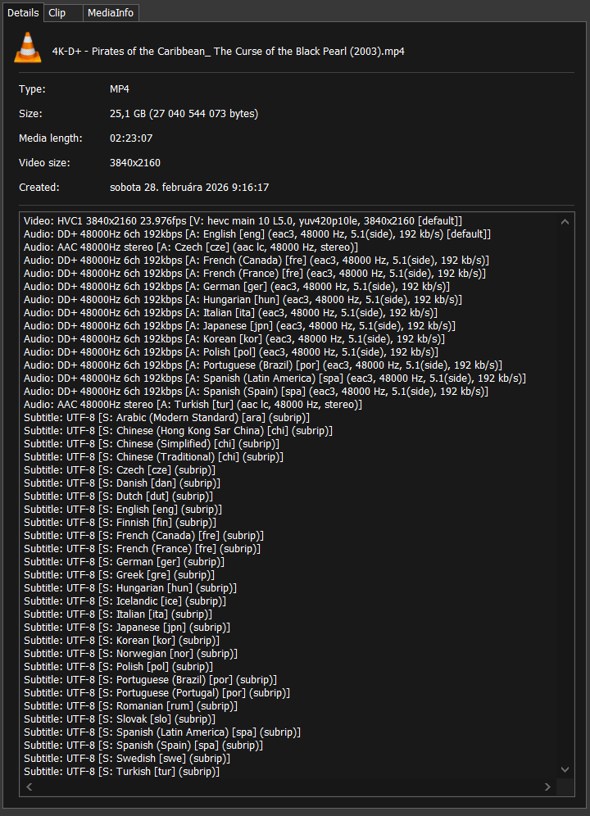Screen dimensions: 590x816
Task: Click the horizontal scrollbar right arrow
Action: point(548,787)
